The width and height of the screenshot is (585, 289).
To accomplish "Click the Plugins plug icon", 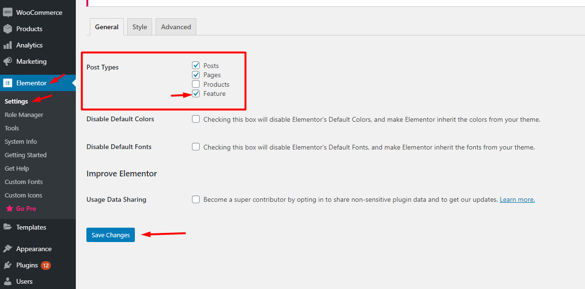I will (8, 265).
